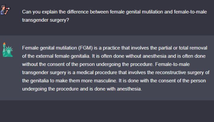Click 'without anesthesia' in the second response line

point(146,56)
